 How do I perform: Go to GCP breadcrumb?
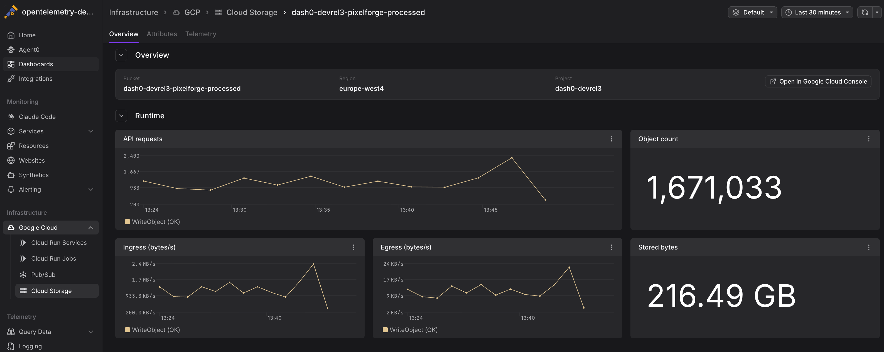coord(187,12)
